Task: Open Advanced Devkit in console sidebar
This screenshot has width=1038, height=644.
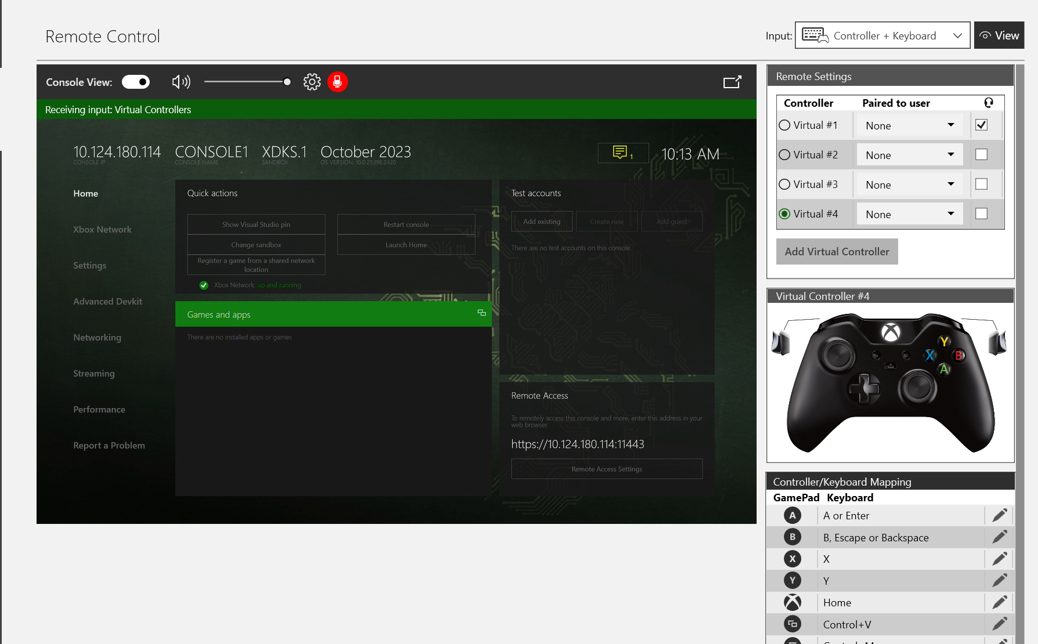Action: (x=108, y=302)
